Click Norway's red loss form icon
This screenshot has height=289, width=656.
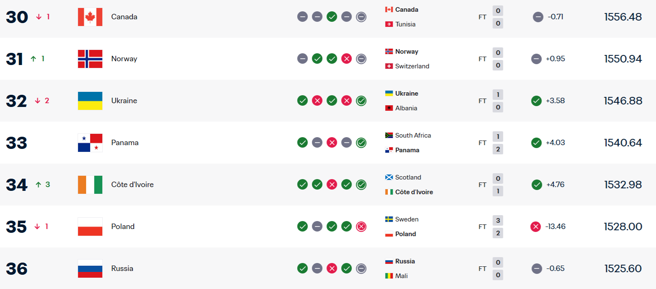(346, 59)
